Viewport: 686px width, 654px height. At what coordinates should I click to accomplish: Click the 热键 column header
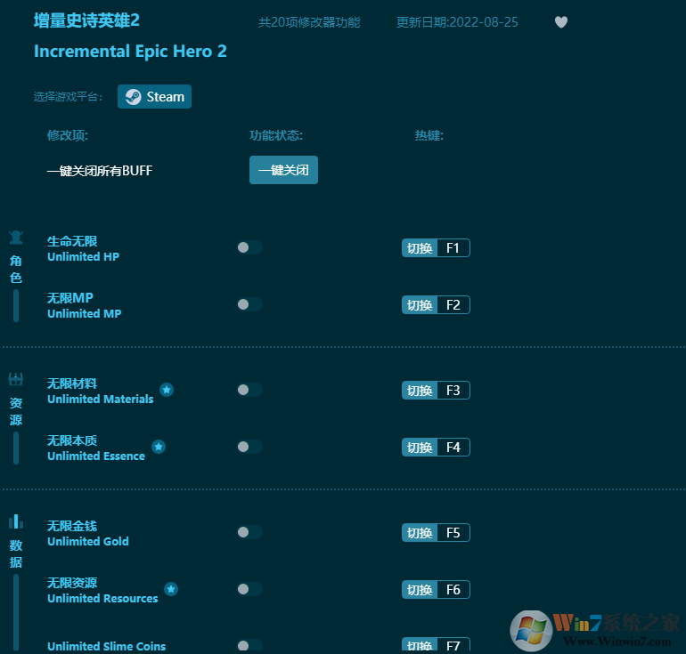(x=429, y=135)
